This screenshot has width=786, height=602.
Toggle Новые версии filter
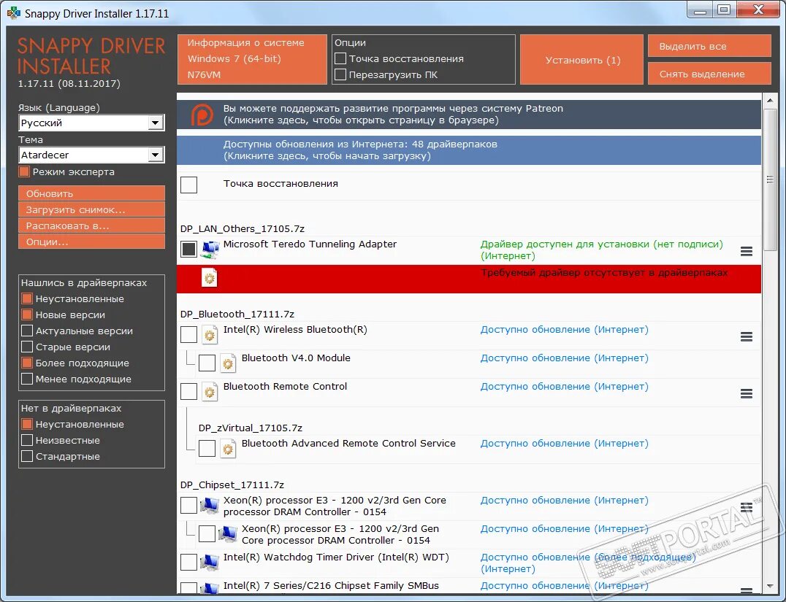tap(27, 315)
